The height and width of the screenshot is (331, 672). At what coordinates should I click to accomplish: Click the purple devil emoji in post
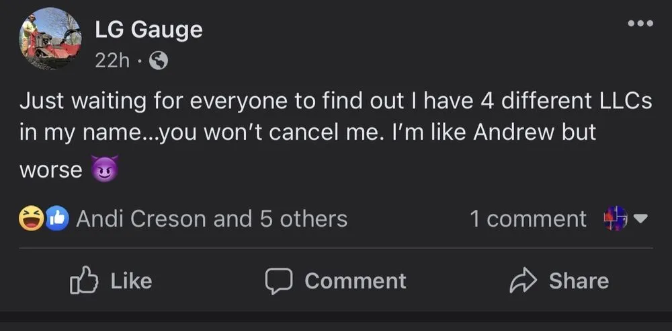pos(104,169)
